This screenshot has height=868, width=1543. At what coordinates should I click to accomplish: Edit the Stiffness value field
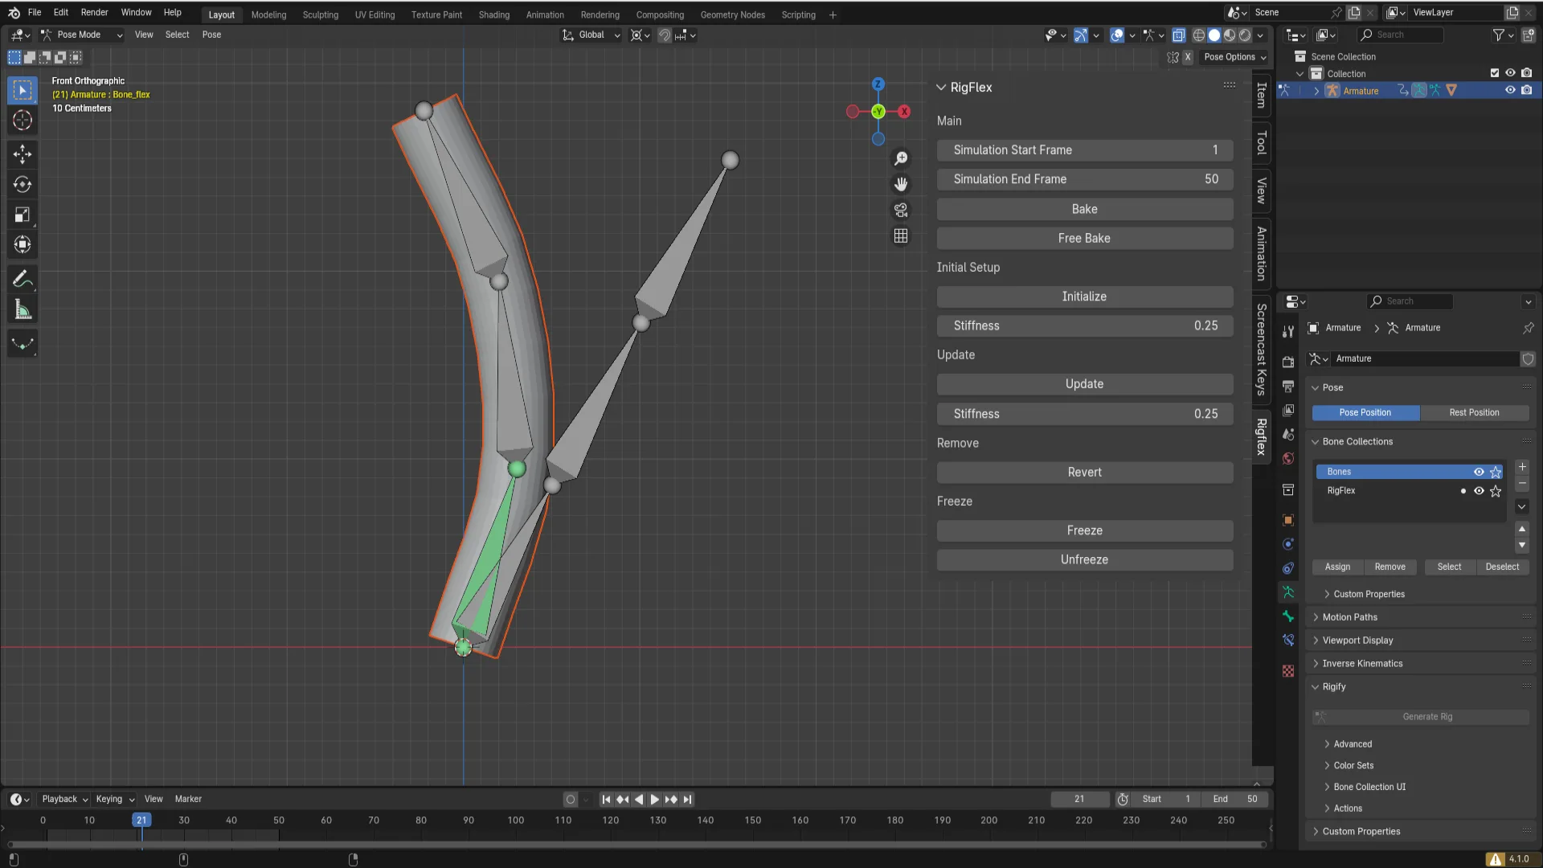(1084, 325)
